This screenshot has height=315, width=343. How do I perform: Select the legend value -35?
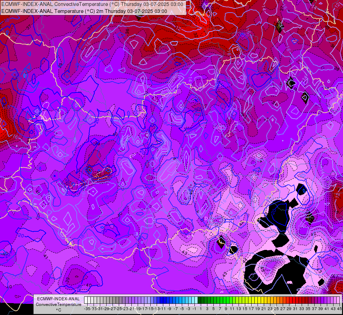87,309
